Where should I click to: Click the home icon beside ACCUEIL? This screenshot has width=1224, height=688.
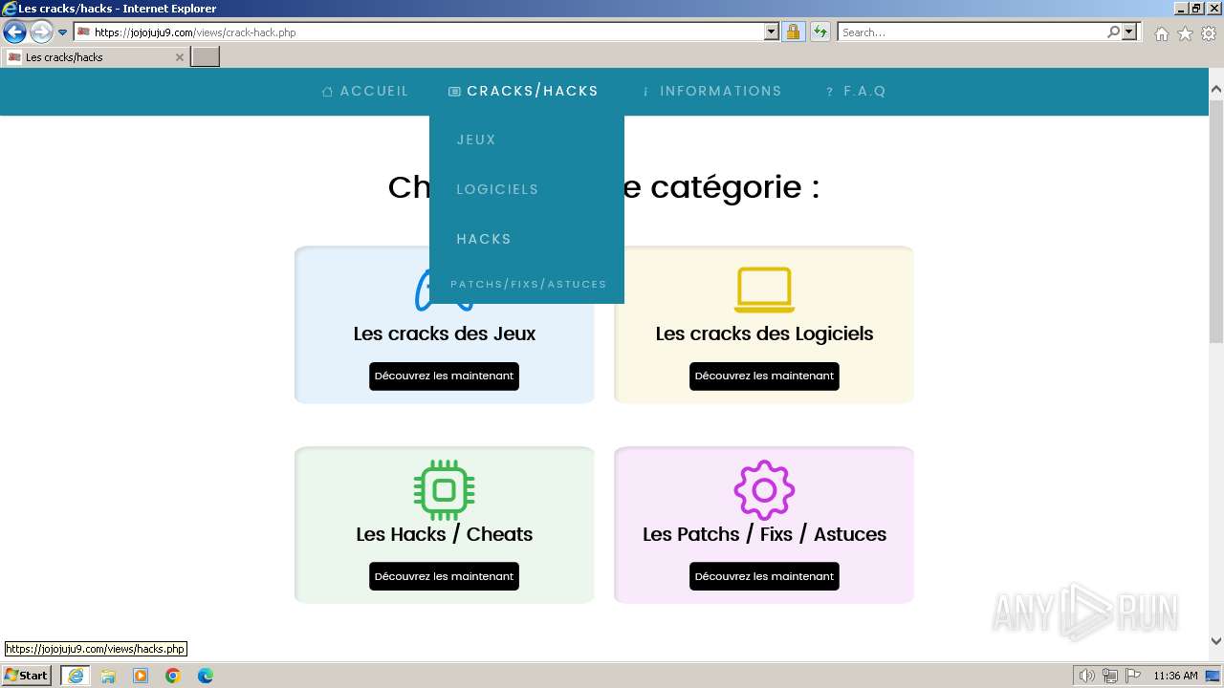[x=327, y=92]
